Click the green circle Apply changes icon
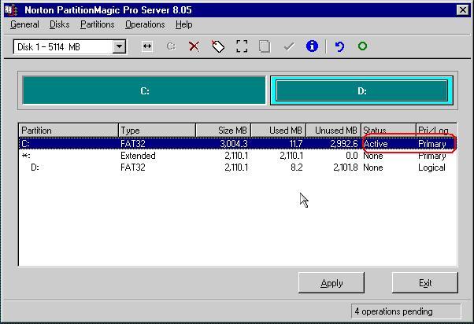This screenshot has width=474, height=324. coord(362,46)
